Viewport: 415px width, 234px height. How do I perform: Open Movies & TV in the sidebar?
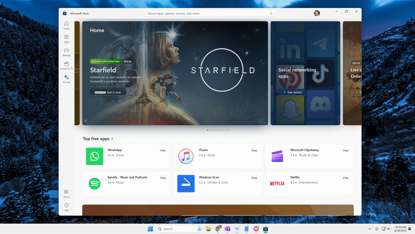66,66
